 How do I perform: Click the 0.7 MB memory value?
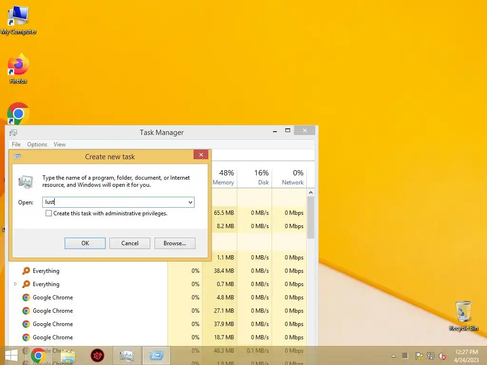225,284
